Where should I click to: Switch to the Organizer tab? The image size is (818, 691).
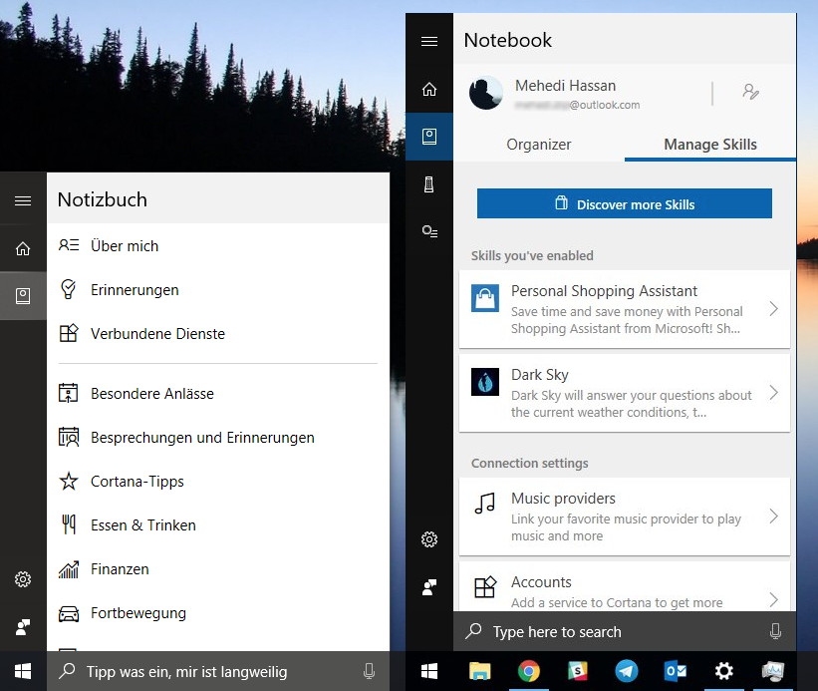click(x=539, y=145)
